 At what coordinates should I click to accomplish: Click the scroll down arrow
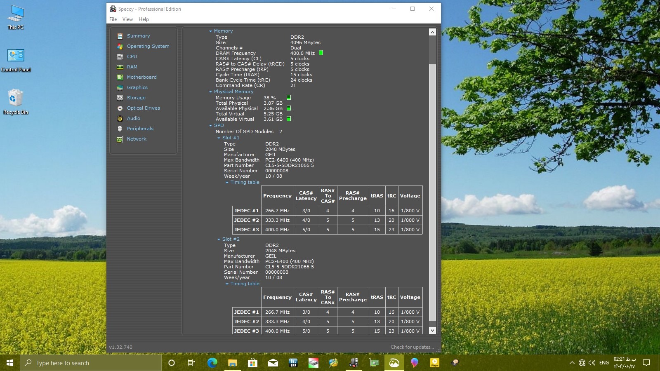(x=432, y=330)
